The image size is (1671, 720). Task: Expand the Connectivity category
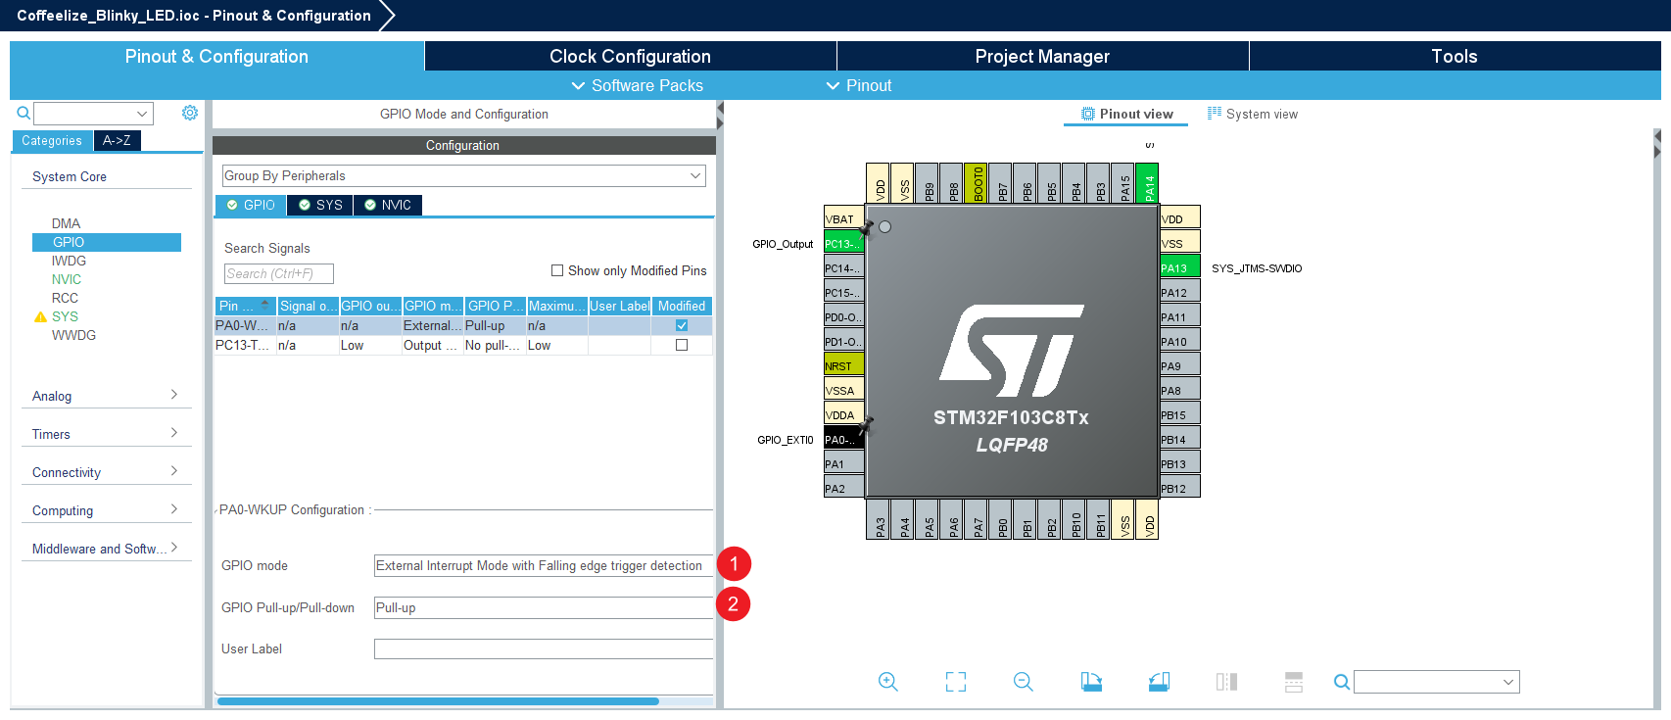click(x=105, y=472)
